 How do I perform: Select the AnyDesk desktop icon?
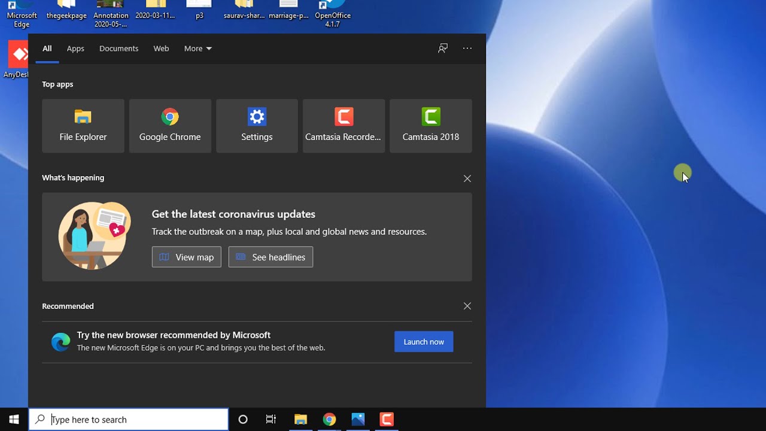(16, 60)
